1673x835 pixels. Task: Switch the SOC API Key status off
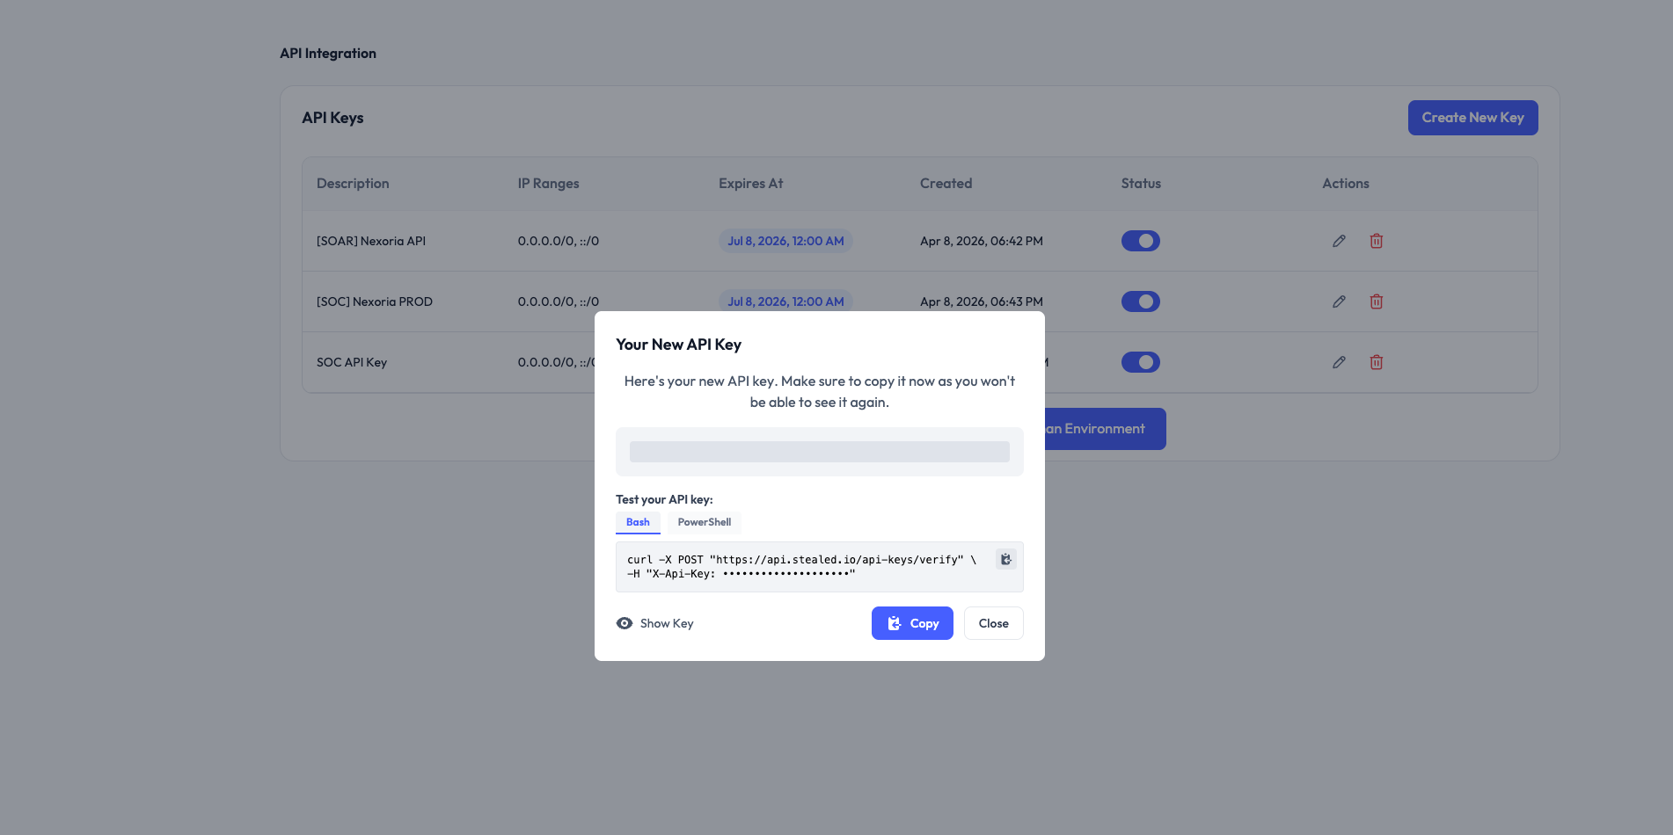pyautogui.click(x=1141, y=361)
